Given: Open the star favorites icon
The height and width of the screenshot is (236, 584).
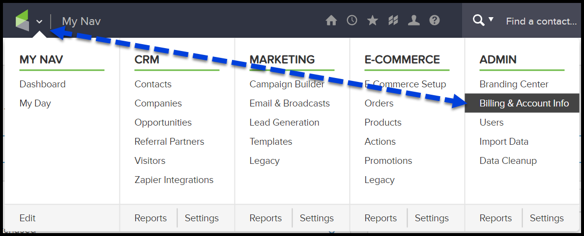Looking at the screenshot, I should pos(373,21).
